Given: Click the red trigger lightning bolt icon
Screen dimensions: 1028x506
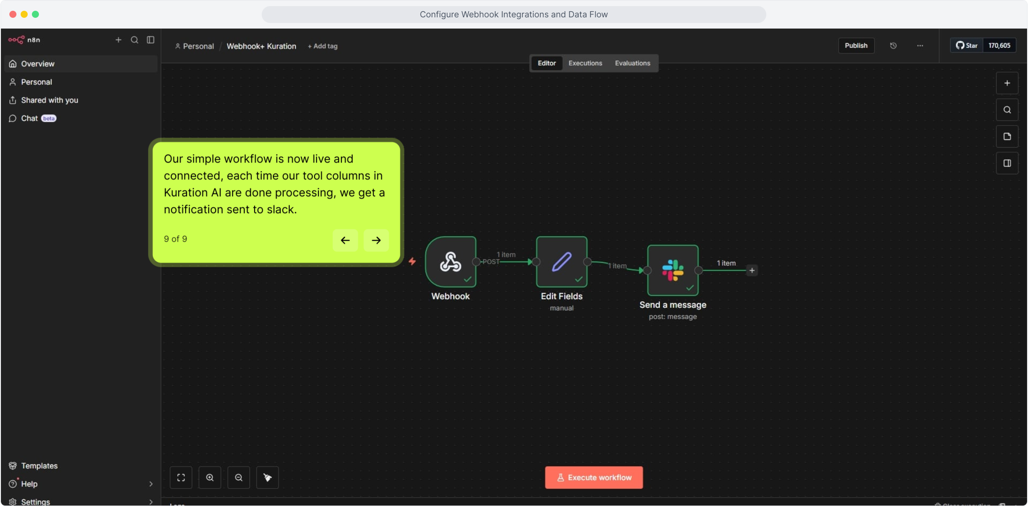Looking at the screenshot, I should click(412, 261).
